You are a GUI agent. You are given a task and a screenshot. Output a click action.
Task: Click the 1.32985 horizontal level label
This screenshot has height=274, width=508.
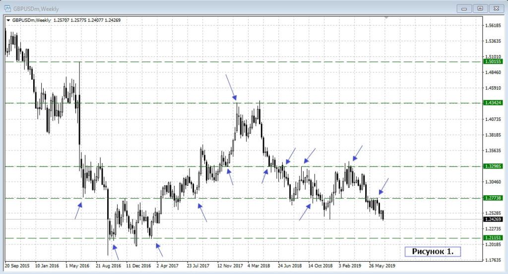coord(494,166)
